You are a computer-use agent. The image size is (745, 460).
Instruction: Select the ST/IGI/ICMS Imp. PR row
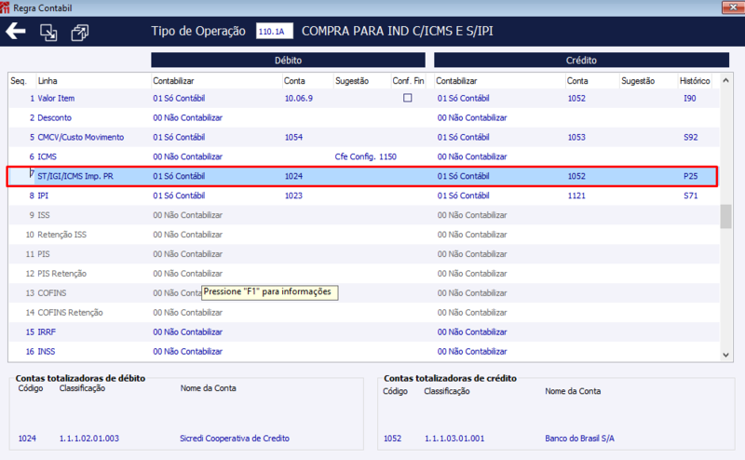tap(362, 176)
